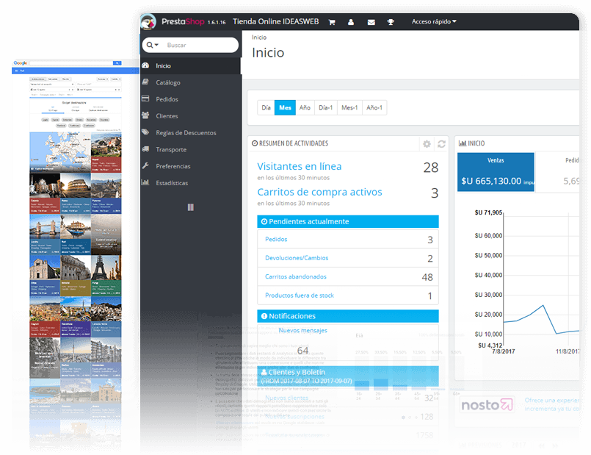Click the Preferencias wrench icon

tap(145, 165)
